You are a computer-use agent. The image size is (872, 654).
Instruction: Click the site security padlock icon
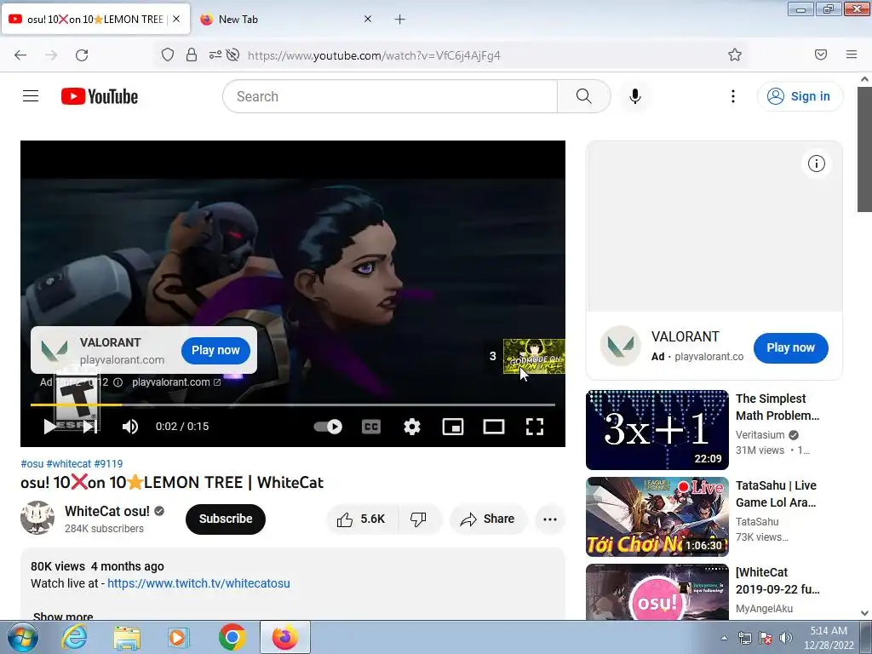[x=192, y=55]
